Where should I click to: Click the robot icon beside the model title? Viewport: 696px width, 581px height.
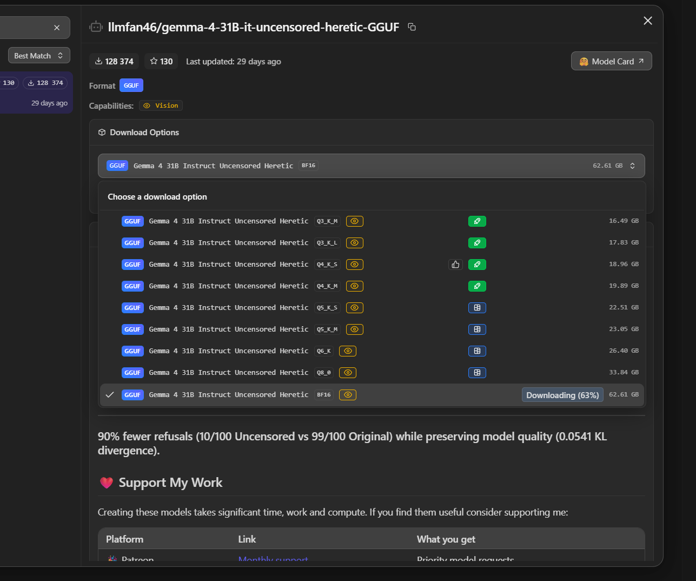pos(96,27)
